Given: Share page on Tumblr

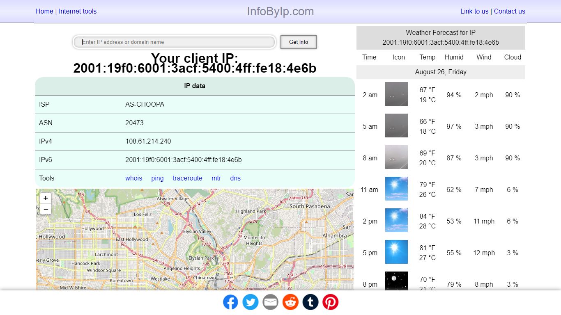Looking at the screenshot, I should pyautogui.click(x=310, y=302).
